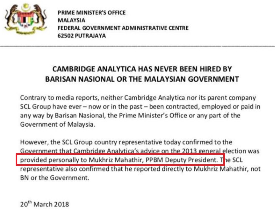Click the 'MALAYSIA' header line

tap(71, 20)
